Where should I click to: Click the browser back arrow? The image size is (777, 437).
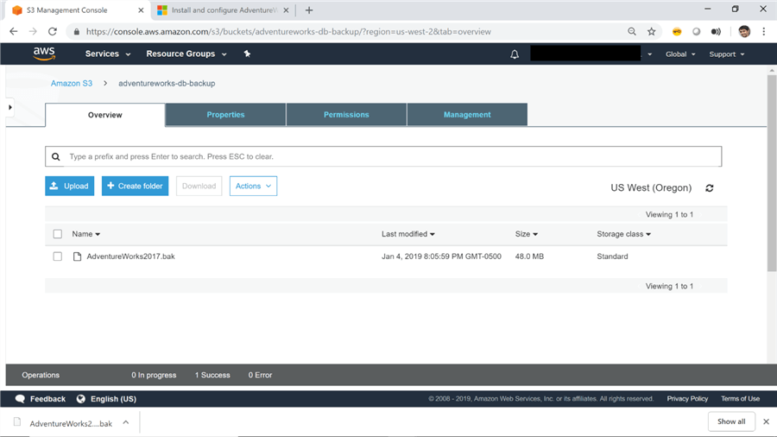pos(13,31)
